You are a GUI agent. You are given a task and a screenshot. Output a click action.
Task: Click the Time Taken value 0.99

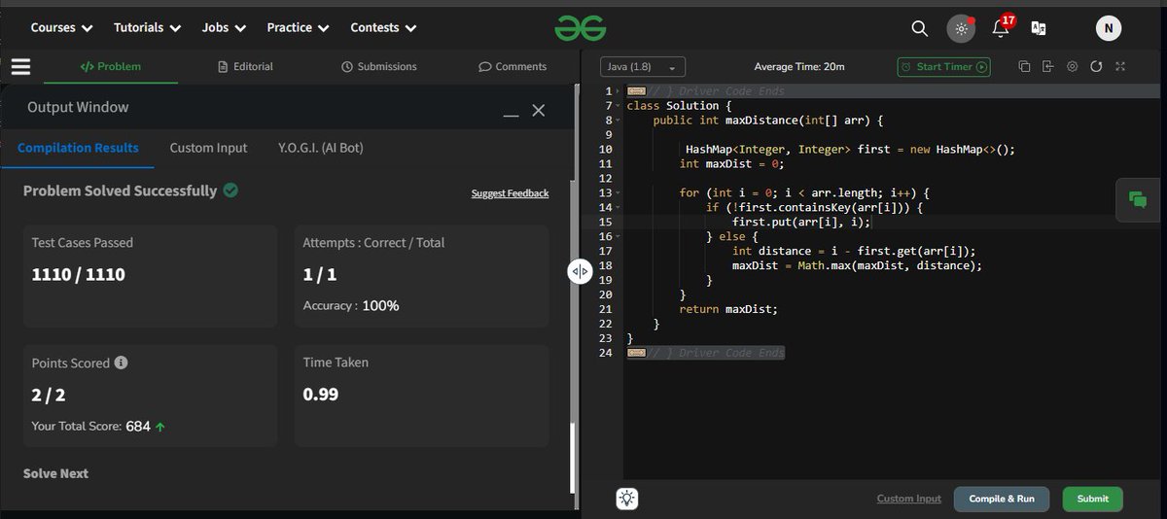pos(321,395)
